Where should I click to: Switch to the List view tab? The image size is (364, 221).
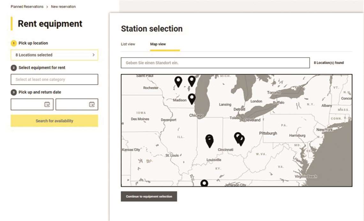pos(128,44)
